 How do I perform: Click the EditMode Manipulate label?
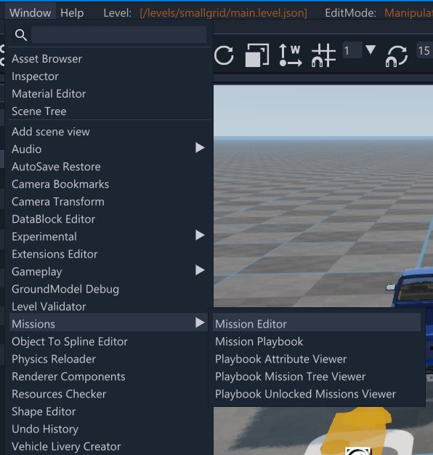pyautogui.click(x=408, y=13)
